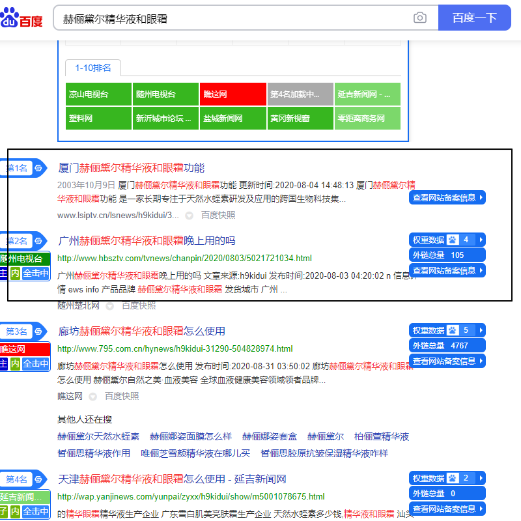Click the link icon beside 第1名 badge
521x521 pixels.
tap(38, 168)
